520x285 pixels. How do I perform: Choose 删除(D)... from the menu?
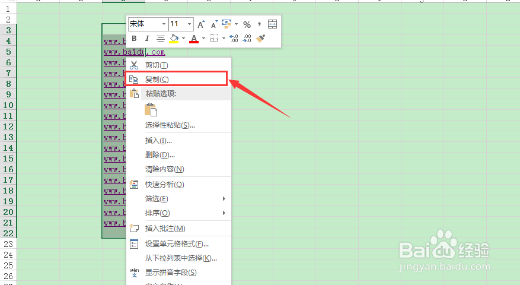coord(178,155)
